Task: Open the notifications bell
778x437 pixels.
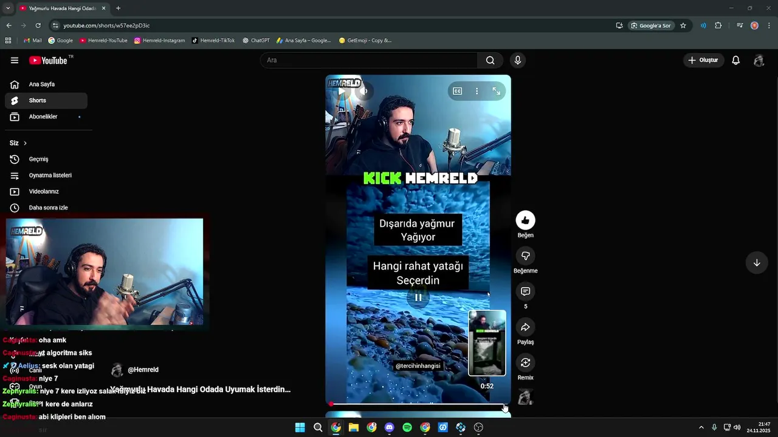Action: tap(735, 60)
